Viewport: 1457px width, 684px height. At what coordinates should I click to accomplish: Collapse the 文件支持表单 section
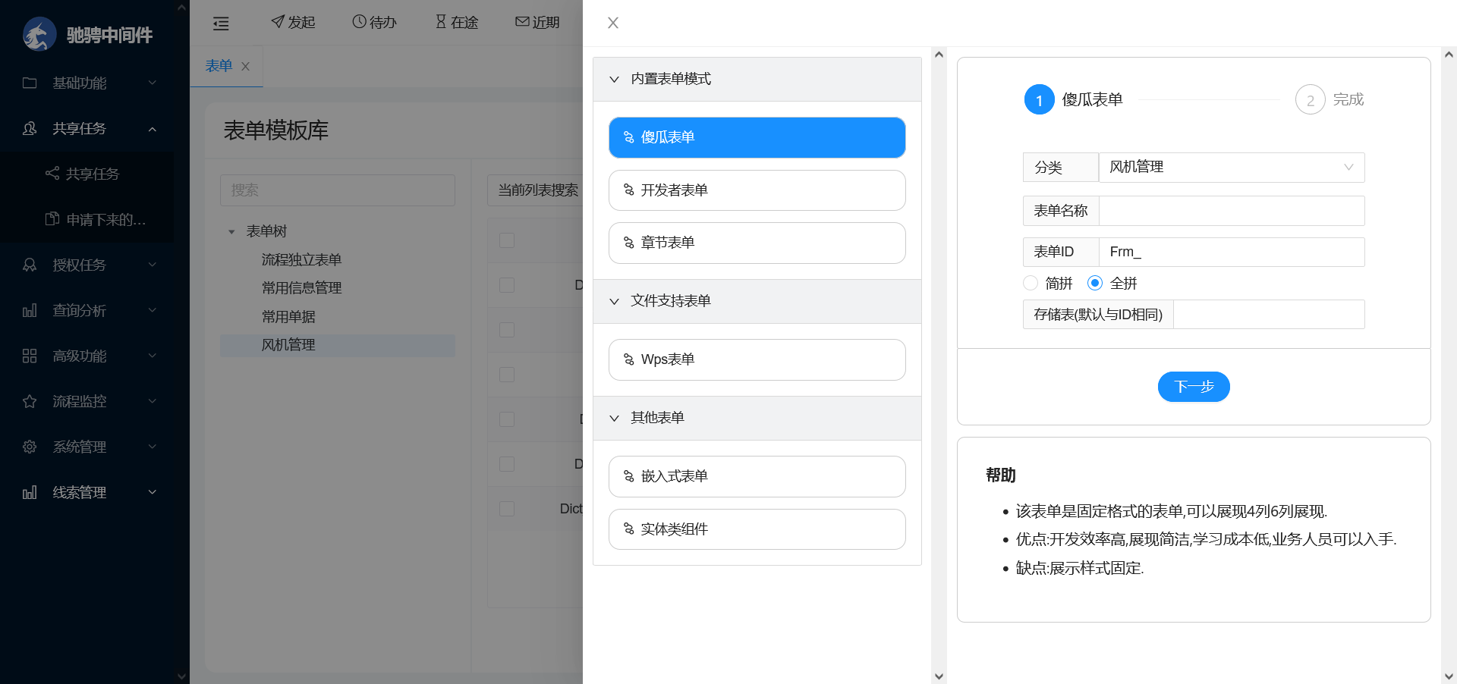click(x=615, y=301)
